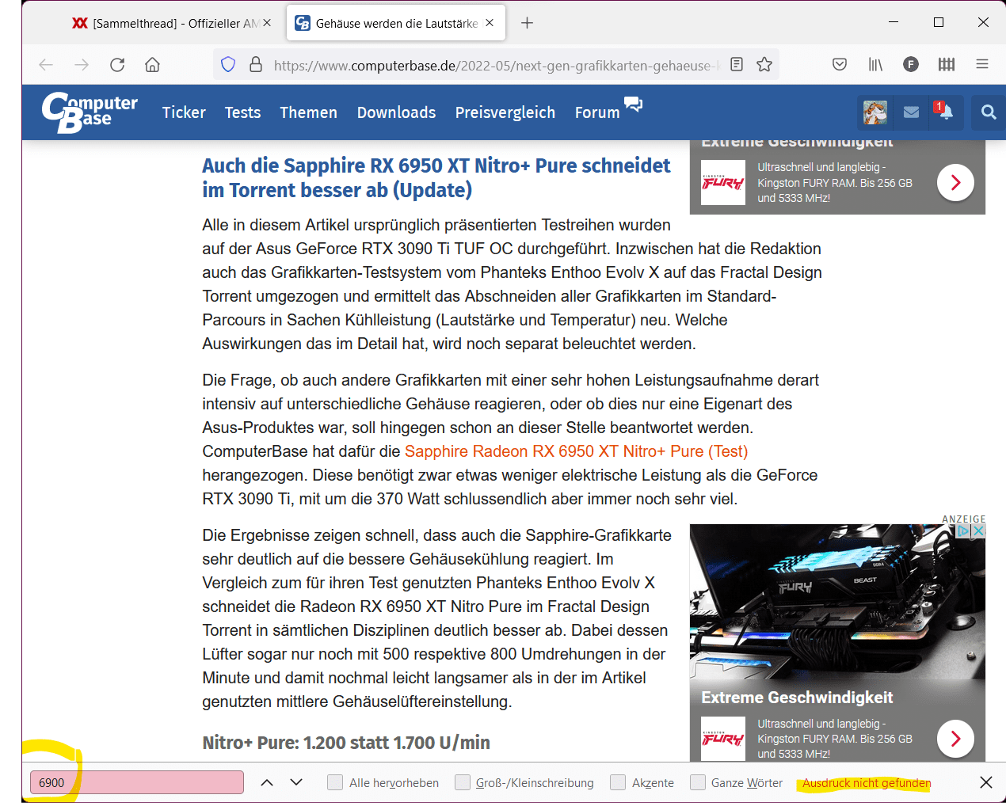Close the find bar
Viewport: 1006px width, 810px height.
(x=986, y=782)
